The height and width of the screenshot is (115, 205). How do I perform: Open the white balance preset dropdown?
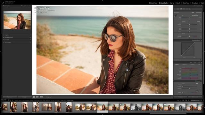tap(195, 15)
